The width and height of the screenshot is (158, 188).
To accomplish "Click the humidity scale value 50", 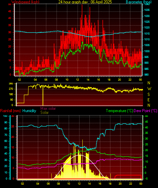I will click(x=6, y=147).
